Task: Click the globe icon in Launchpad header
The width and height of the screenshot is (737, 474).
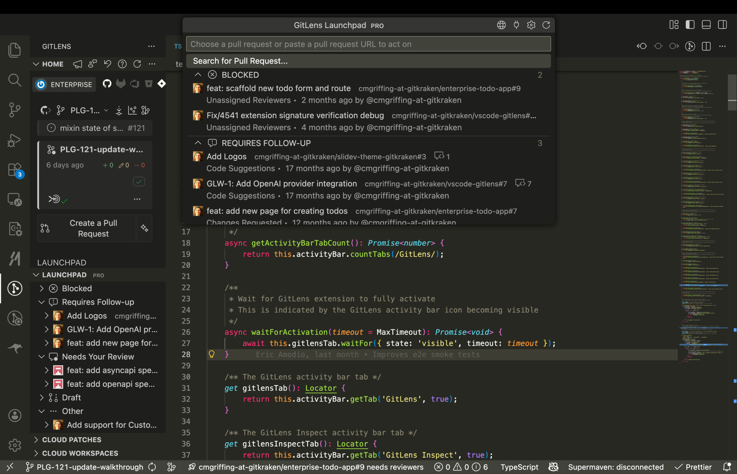Action: coord(501,25)
